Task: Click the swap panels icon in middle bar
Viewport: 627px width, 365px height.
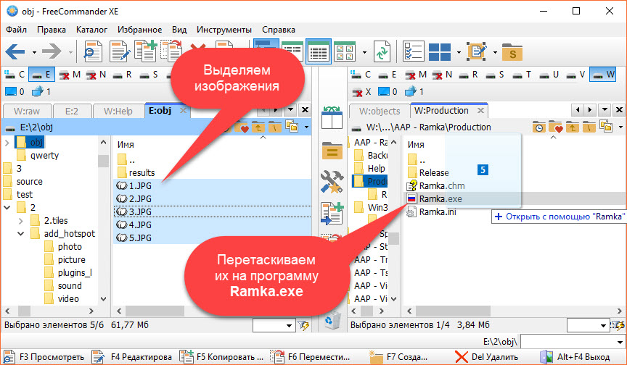Action: point(332,118)
